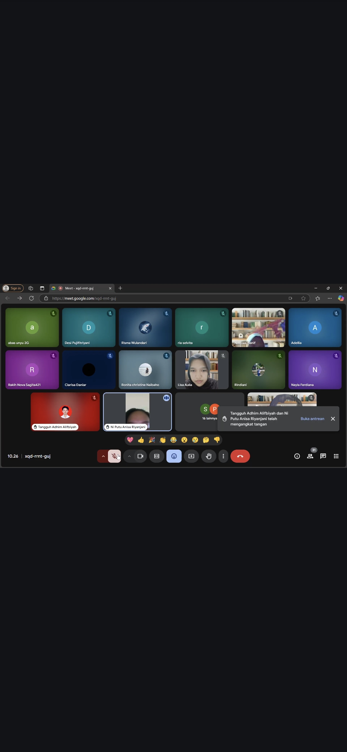
Task: Toggle the camera on or off
Action: click(140, 456)
